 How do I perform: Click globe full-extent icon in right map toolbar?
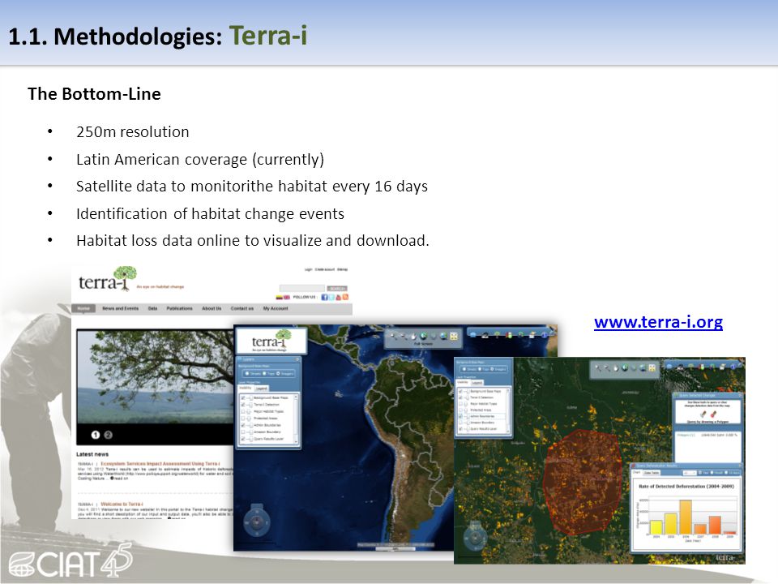625,368
